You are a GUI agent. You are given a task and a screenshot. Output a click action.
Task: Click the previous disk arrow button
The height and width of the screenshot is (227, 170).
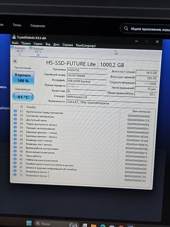tap(15, 61)
